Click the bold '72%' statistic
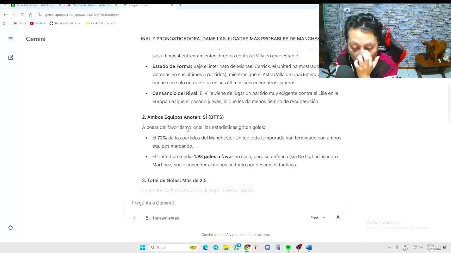Screen dimensions: 451x253 (162, 138)
